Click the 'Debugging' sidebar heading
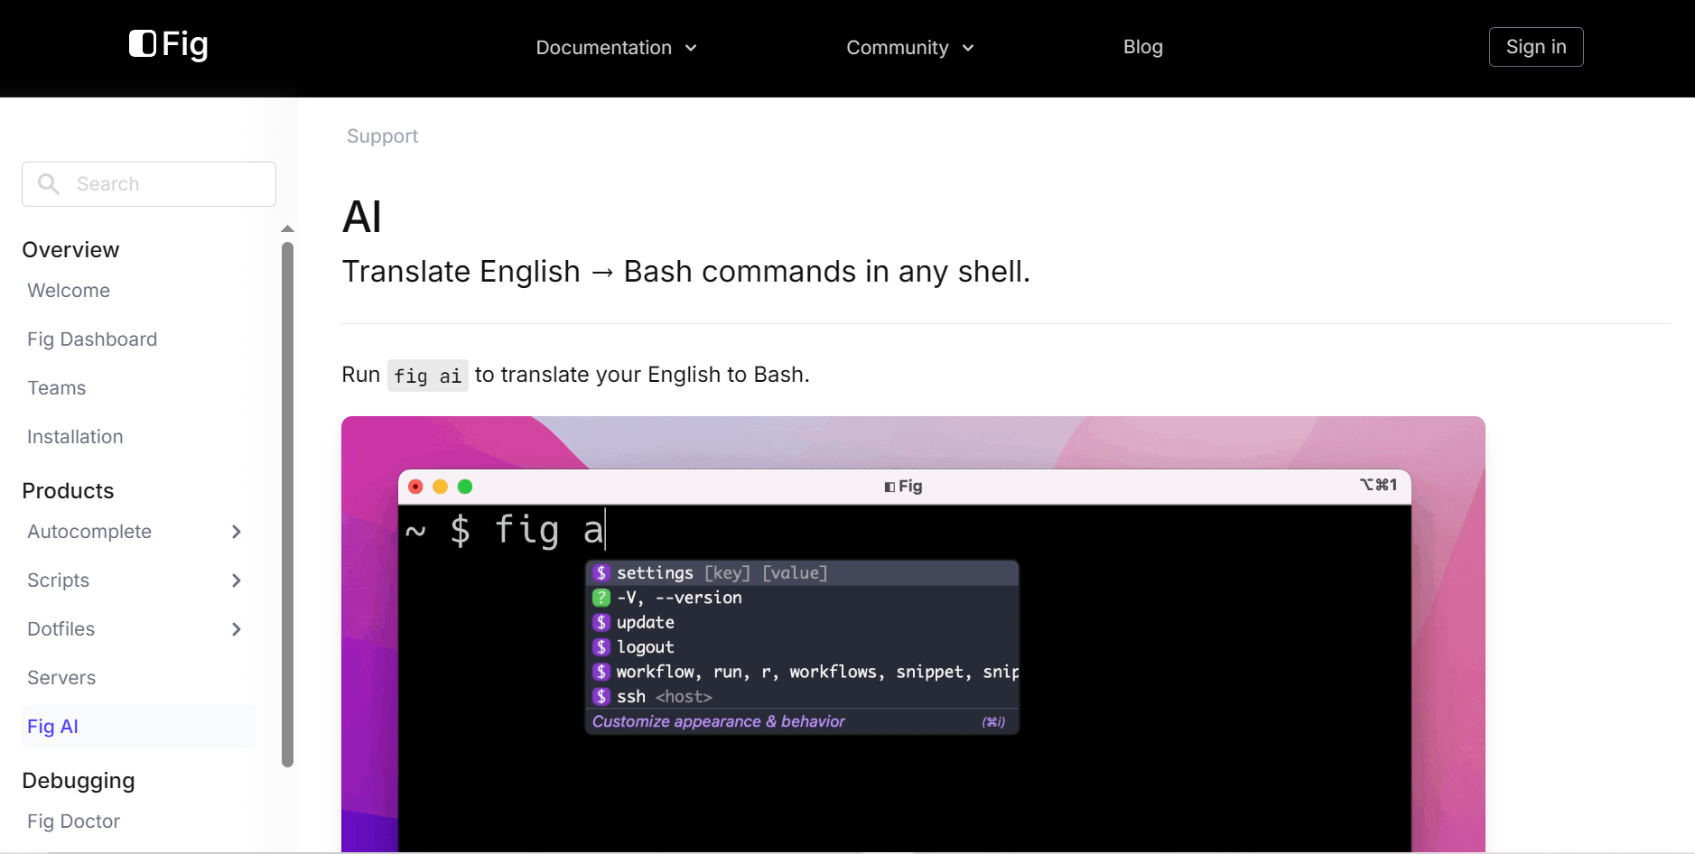Image resolution: width=1695 pixels, height=854 pixels. pyautogui.click(x=79, y=781)
